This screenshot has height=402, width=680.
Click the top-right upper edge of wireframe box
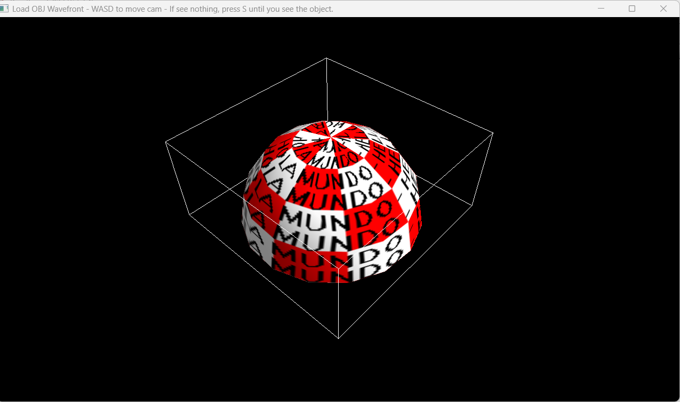point(410,95)
